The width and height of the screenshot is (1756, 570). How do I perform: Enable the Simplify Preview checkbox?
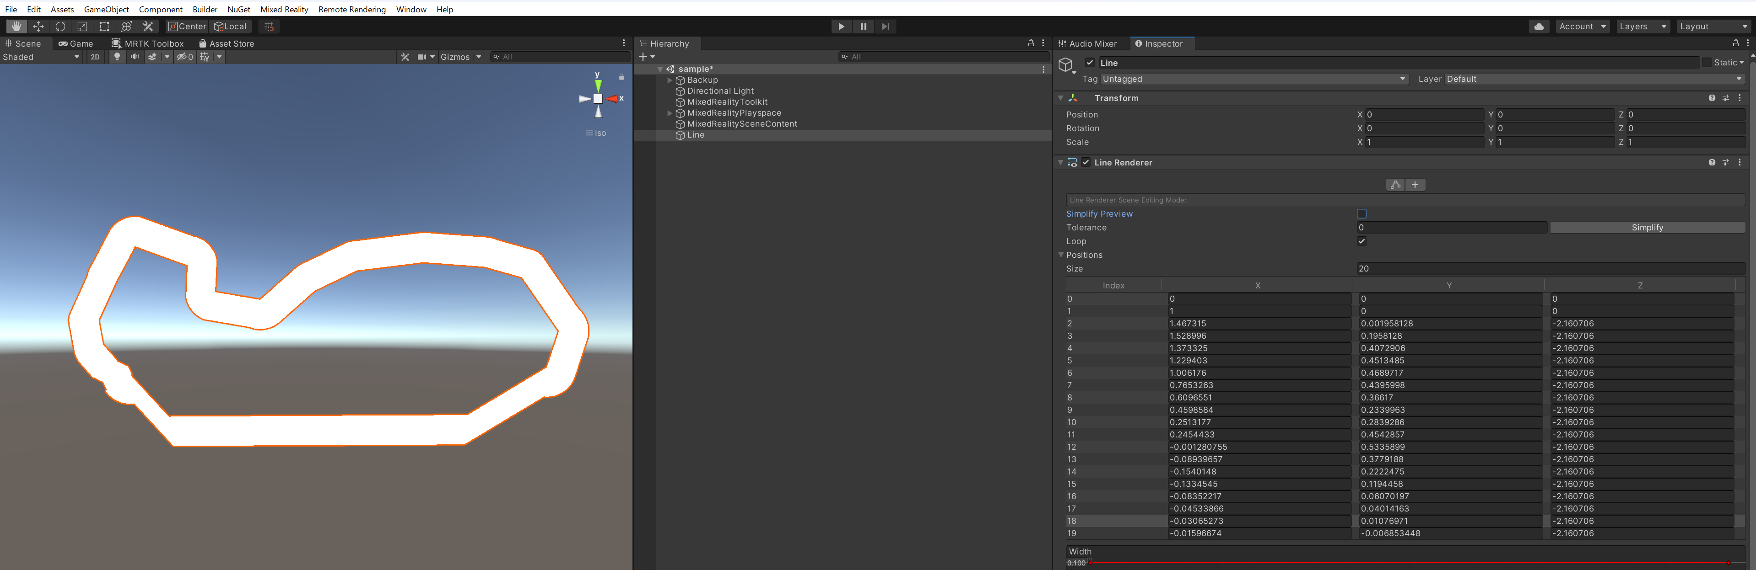coord(1362,213)
